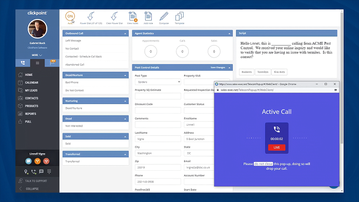Click the Comments input field

pyautogui.click(x=158, y=125)
